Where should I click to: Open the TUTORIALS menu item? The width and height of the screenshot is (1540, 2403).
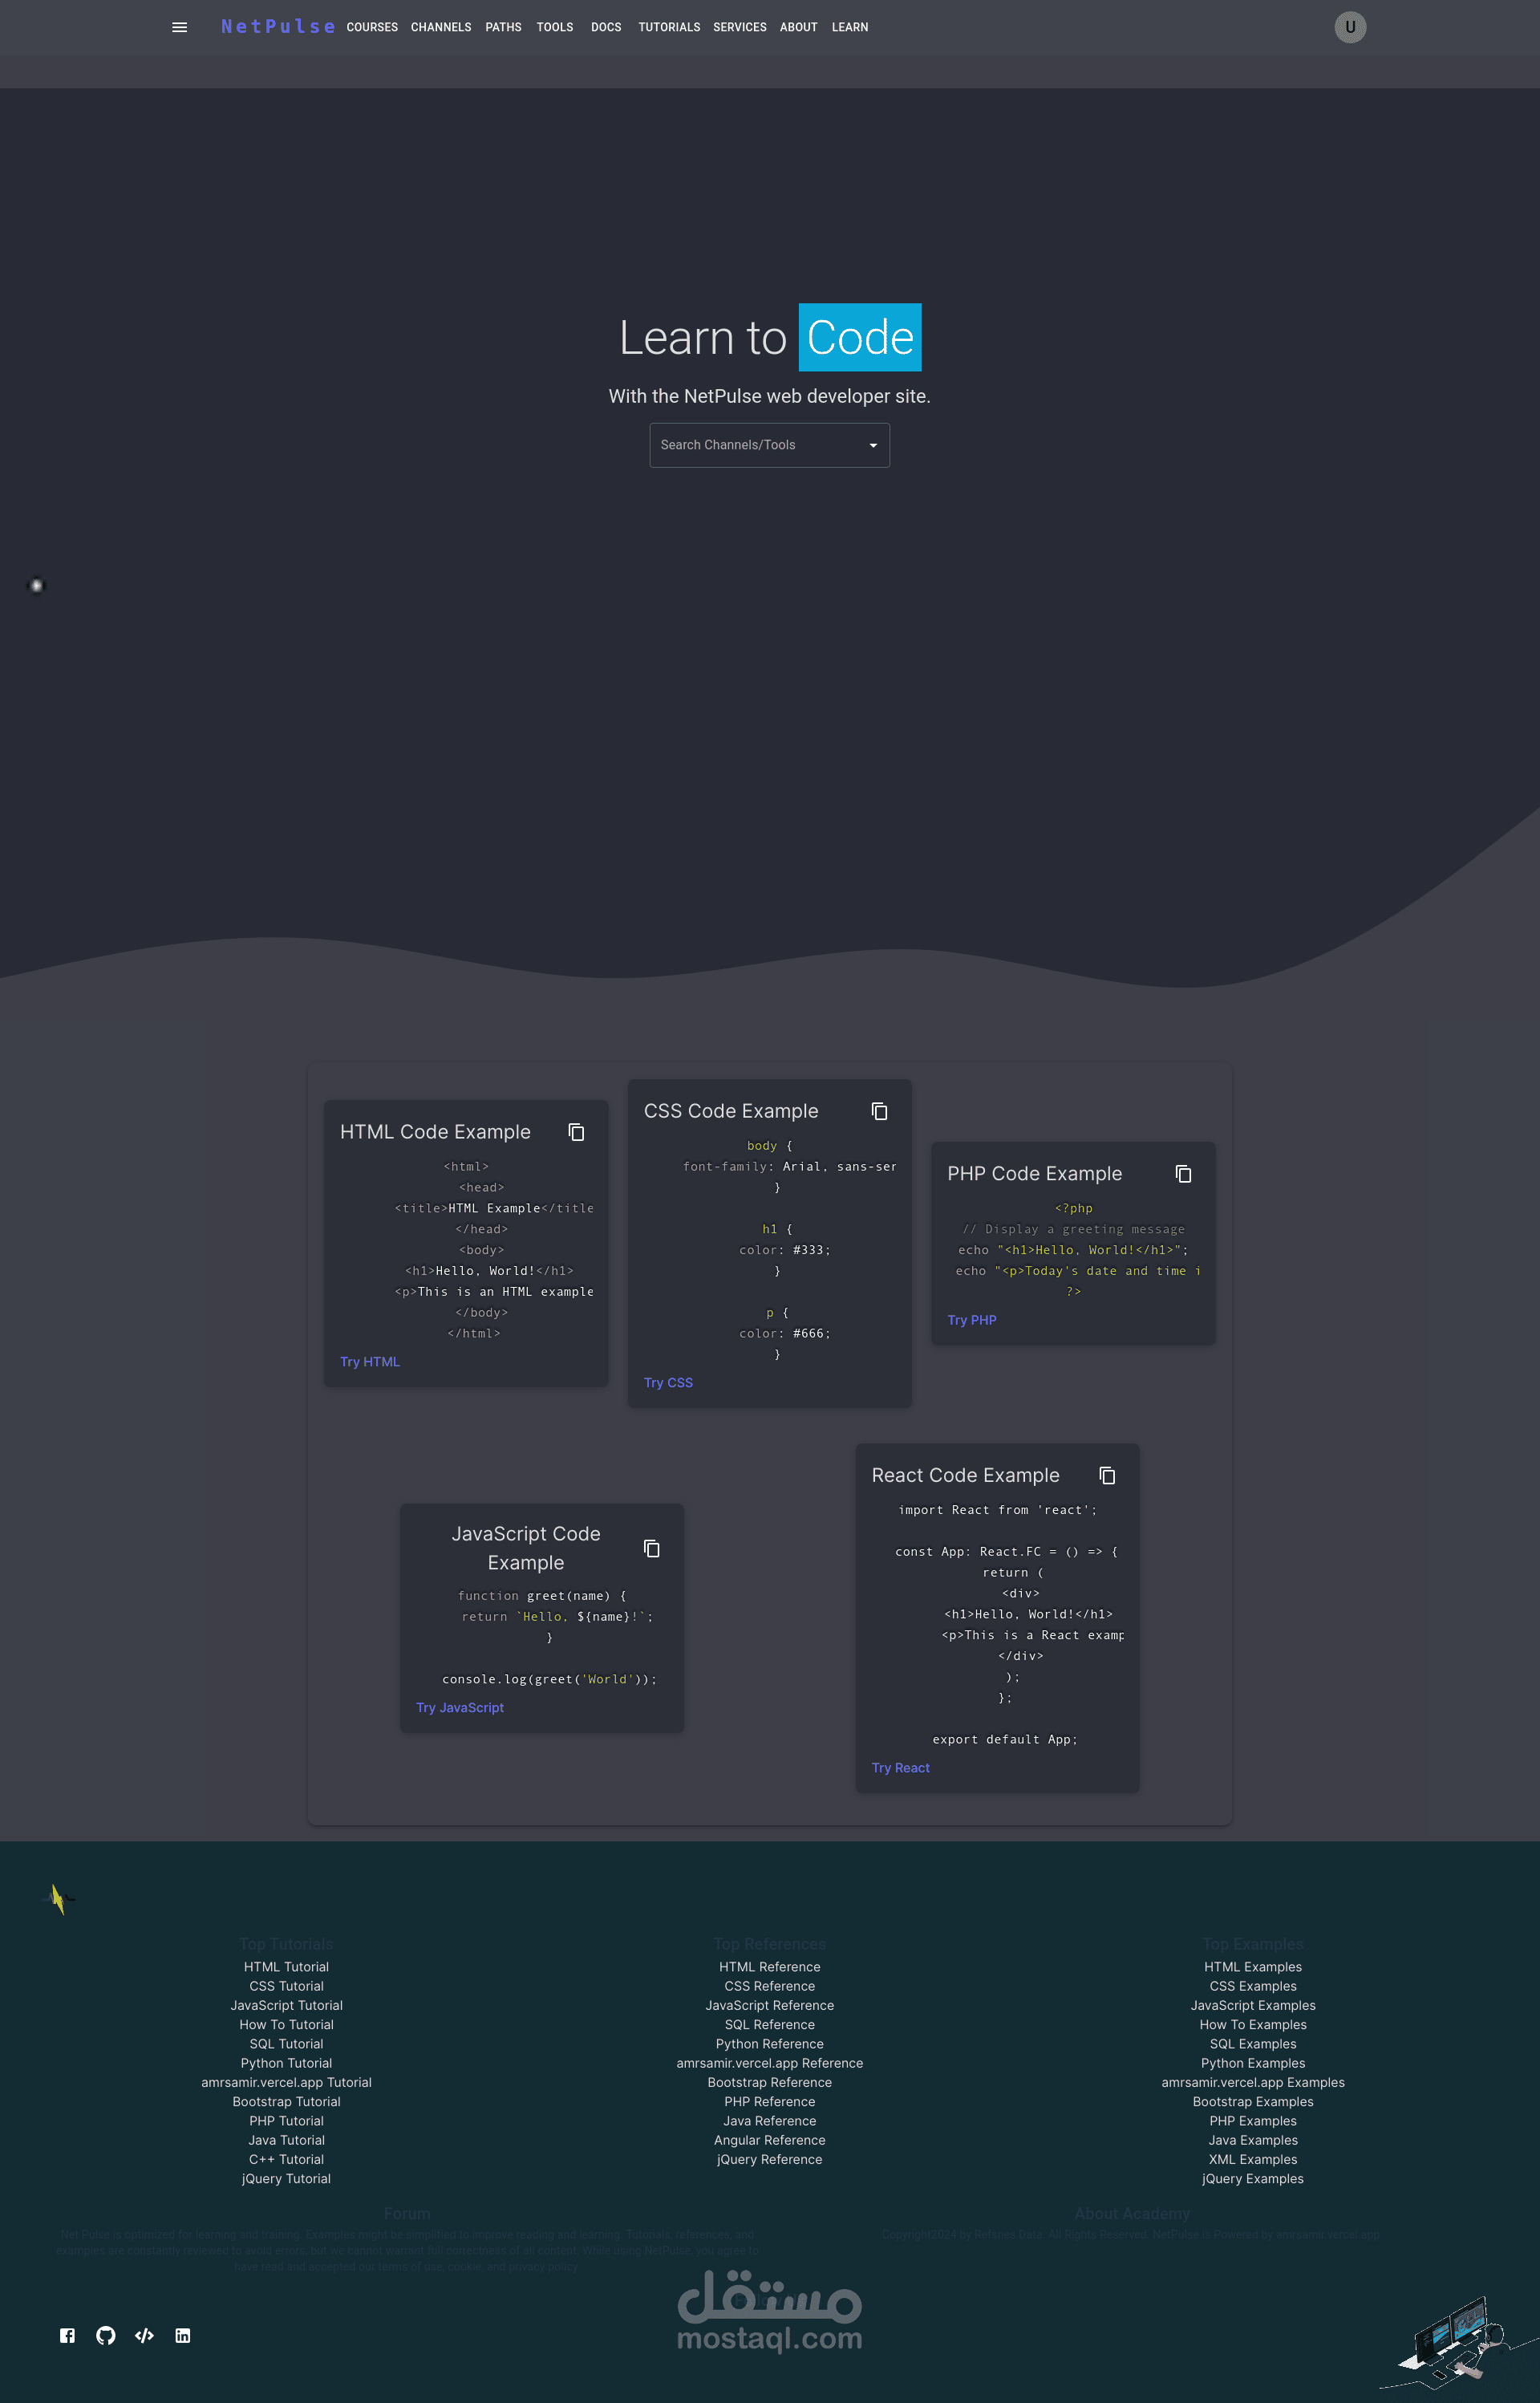coord(669,27)
